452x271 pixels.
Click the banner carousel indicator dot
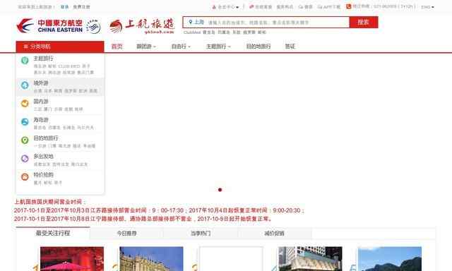(220, 190)
